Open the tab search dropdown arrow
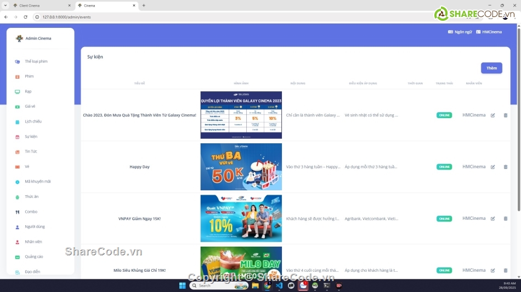This screenshot has height=292, width=521. click(5, 5)
